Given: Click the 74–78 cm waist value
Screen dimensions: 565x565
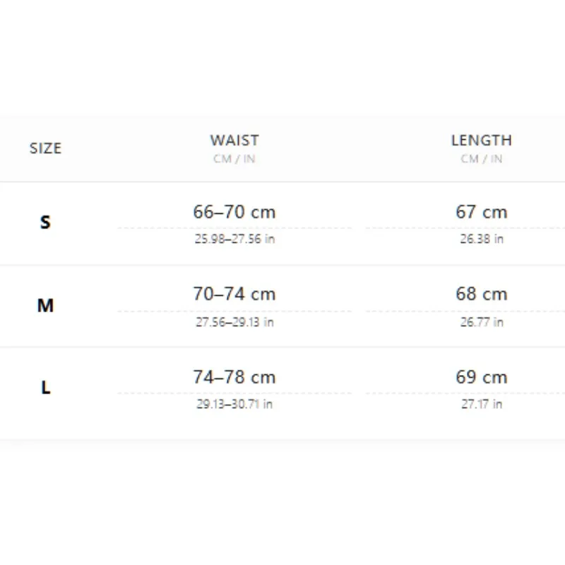Looking at the screenshot, I should pyautogui.click(x=234, y=377).
